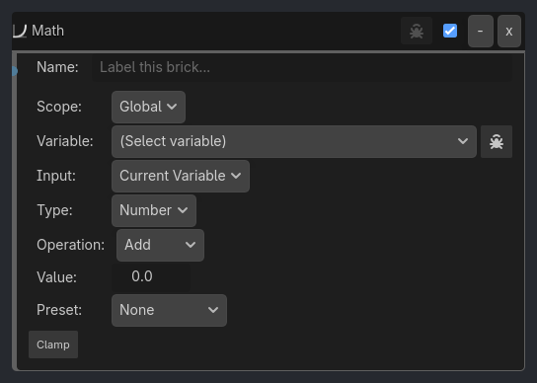Toggle the Math brick active checkbox

(450, 31)
